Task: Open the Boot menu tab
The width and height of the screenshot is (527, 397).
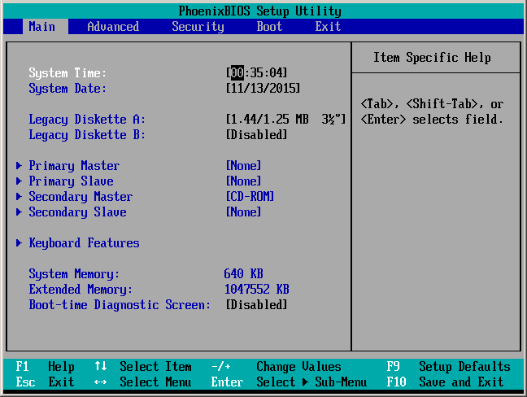Action: pos(269,27)
